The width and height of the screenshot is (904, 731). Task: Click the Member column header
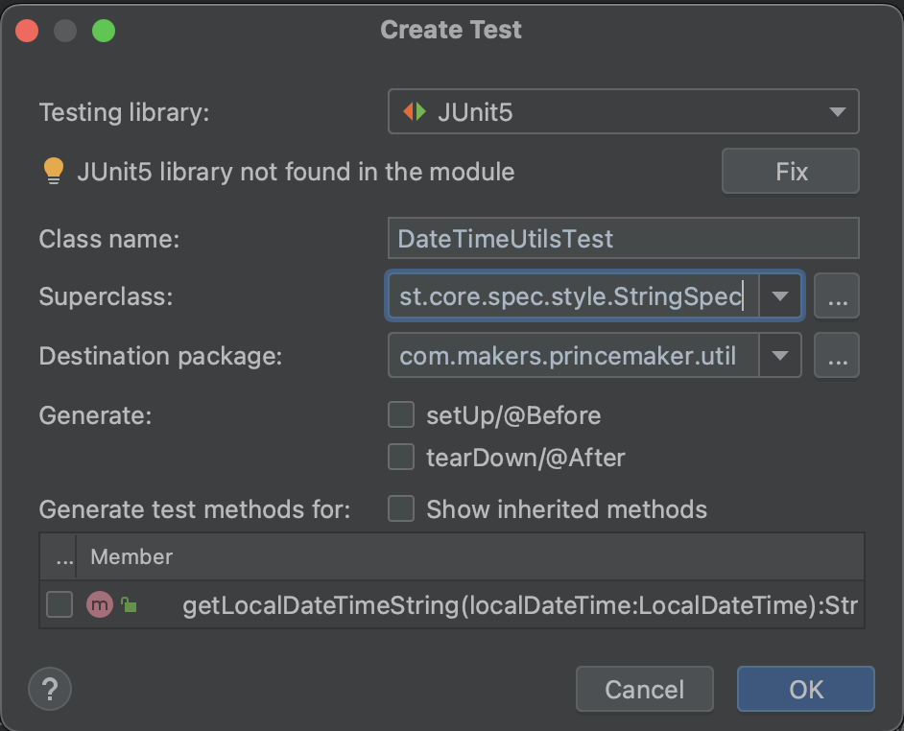pyautogui.click(x=131, y=556)
